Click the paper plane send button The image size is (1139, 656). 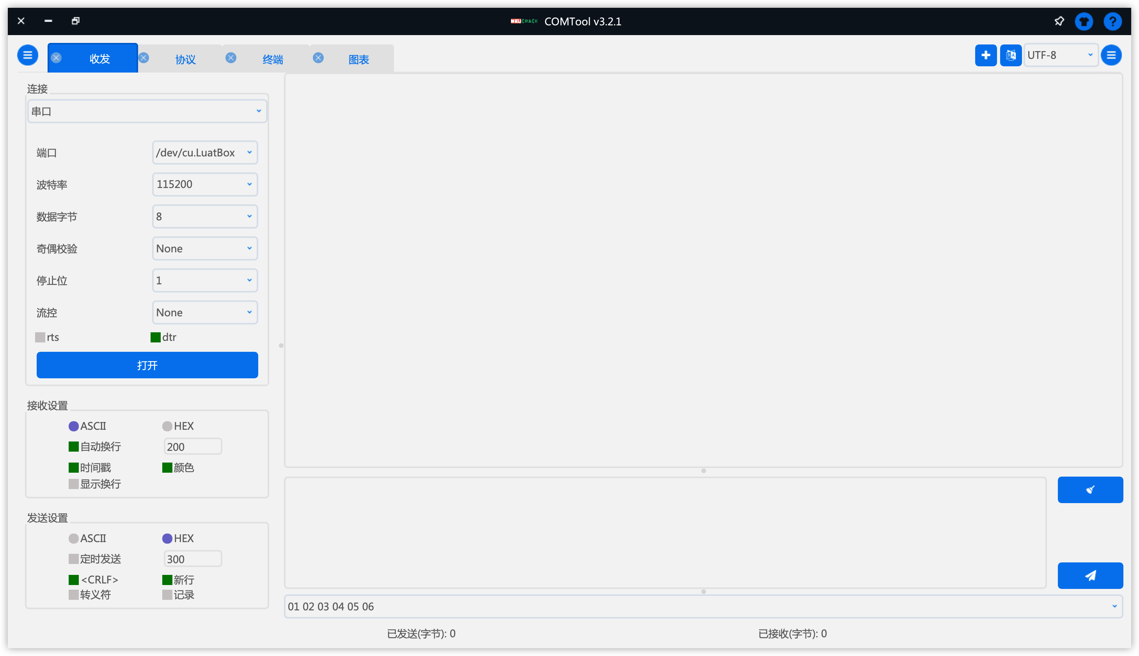tap(1090, 575)
